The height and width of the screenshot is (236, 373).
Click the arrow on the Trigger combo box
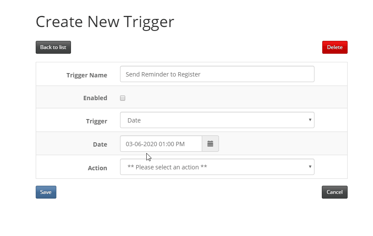click(310, 120)
